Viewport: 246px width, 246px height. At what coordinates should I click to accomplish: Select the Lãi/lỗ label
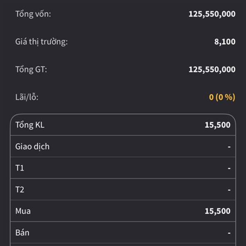pos(27,97)
